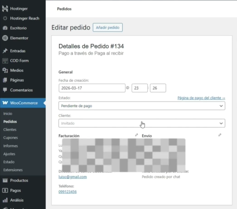Open the Cliente dropdown showing Invitado

click(142, 123)
